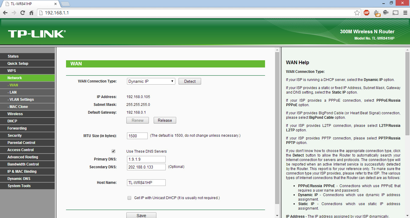
Task: Open VLAN Settings submenu
Action: (x=27, y=100)
